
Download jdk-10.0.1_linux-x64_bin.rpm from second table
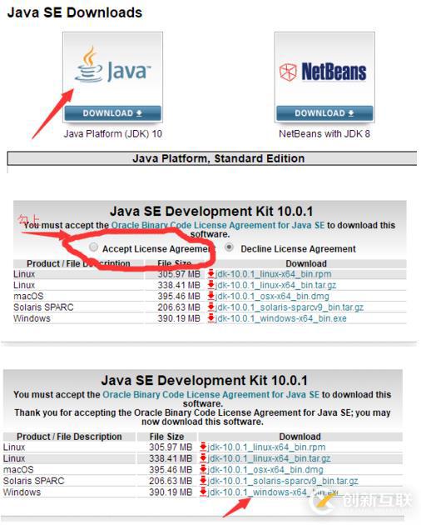click(x=266, y=447)
